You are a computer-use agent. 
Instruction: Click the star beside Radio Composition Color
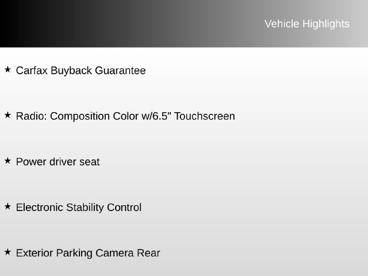(x=7, y=115)
